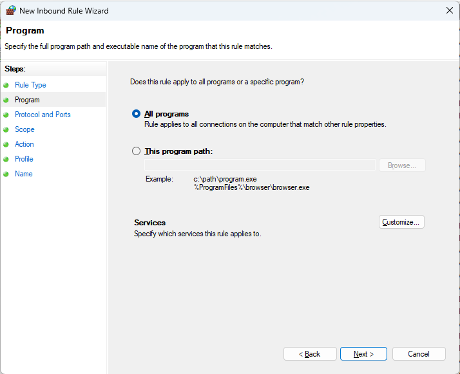Open the services Customize... dialog
The height and width of the screenshot is (374, 460).
[401, 222]
